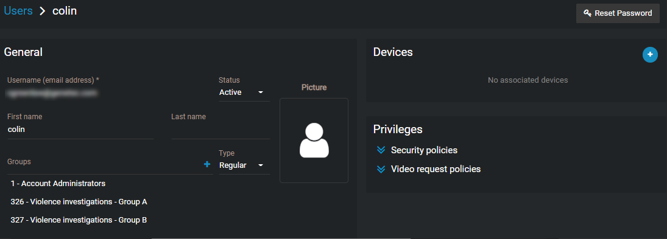The image size is (667, 239).
Task: Open the Status dropdown showing Active
Action: pyautogui.click(x=244, y=92)
